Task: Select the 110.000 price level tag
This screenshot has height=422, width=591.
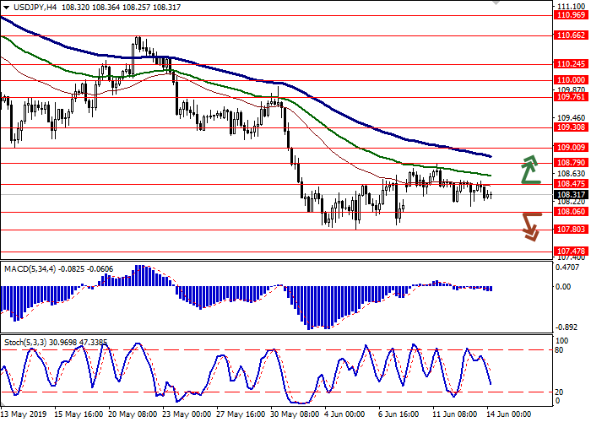Action: coord(570,80)
